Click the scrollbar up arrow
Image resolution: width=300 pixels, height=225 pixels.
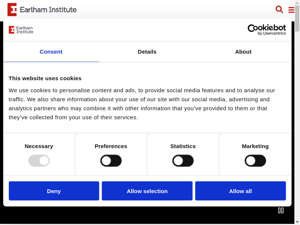coord(297,3)
